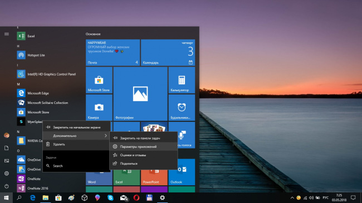362x203 pixels.
Task: Open the Будильники alarm clock tile
Action: (x=182, y=107)
